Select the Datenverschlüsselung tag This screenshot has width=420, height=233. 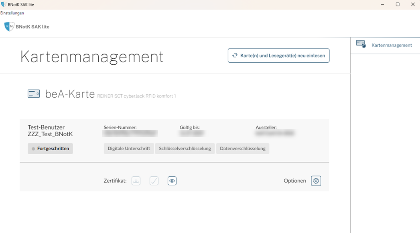[x=243, y=149]
